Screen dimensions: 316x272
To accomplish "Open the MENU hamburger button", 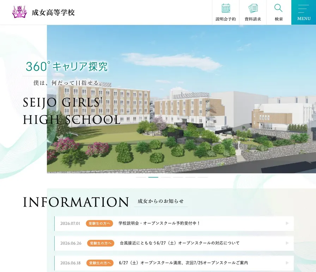I will click(304, 12).
